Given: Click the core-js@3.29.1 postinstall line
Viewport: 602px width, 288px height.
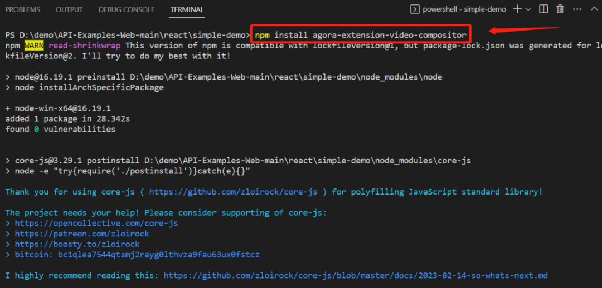Looking at the screenshot, I should point(238,161).
